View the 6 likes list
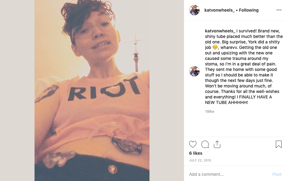This screenshot has height=181, width=285. 196,153
